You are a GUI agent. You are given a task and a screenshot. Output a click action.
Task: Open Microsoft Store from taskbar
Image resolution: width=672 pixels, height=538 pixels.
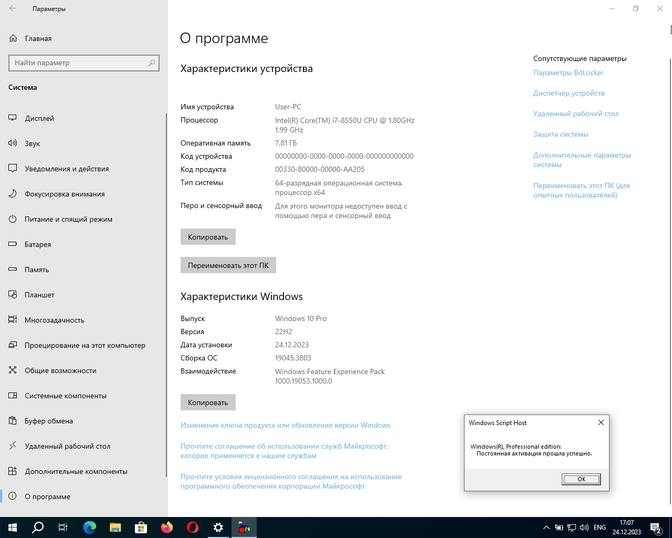tap(141, 527)
